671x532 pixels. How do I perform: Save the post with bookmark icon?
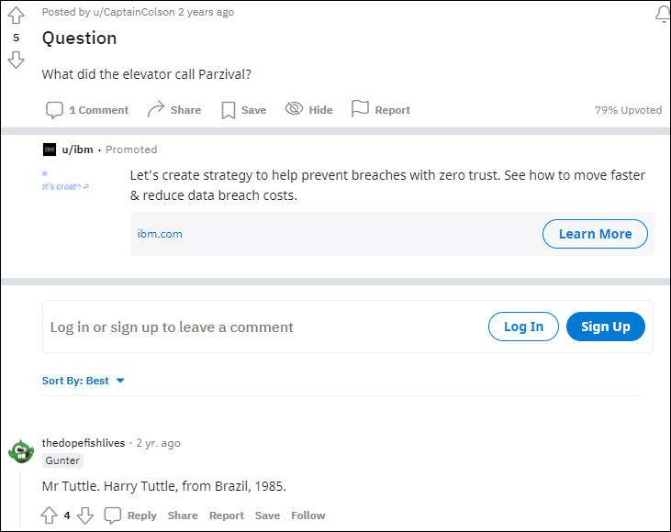(x=228, y=110)
